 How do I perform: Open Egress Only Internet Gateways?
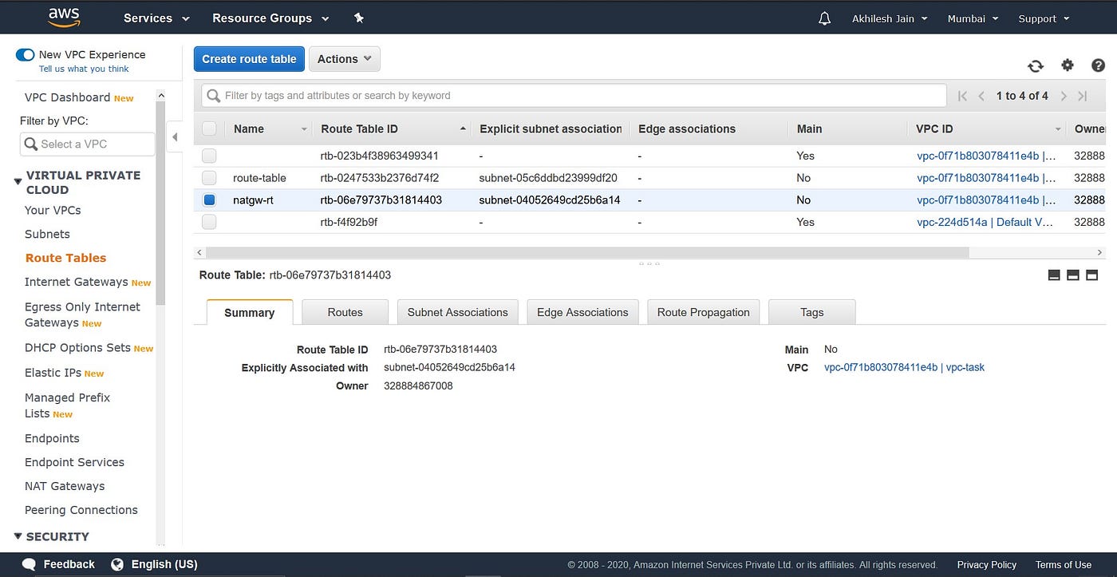[82, 314]
